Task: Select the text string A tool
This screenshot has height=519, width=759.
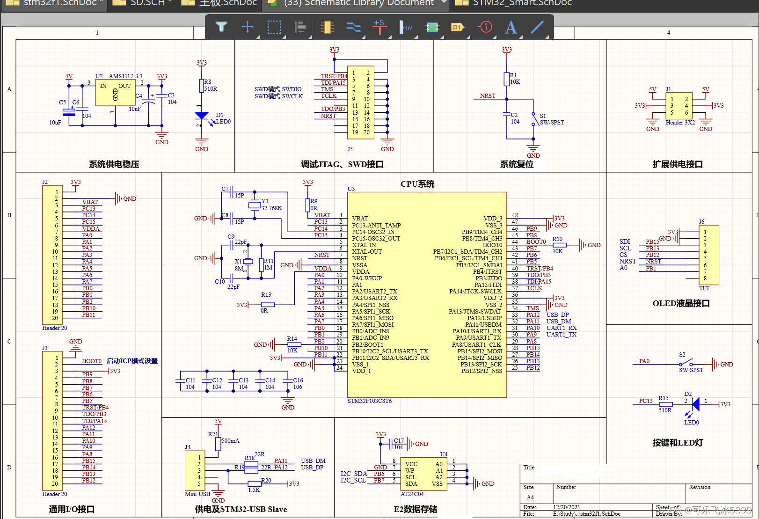Action: pos(511,27)
